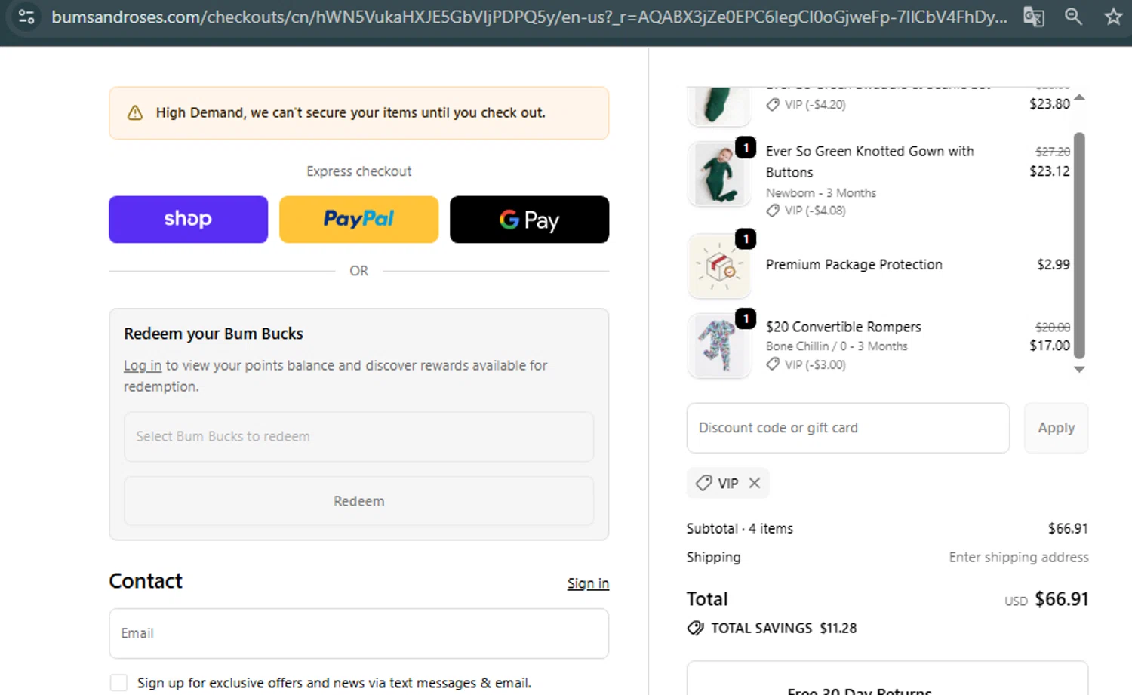Click quantity badge on Premium Package Protection
This screenshot has width=1132, height=695.
(x=746, y=239)
